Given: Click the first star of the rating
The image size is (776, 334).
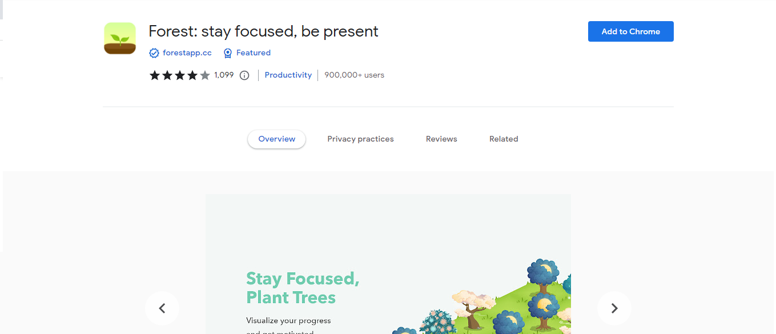Looking at the screenshot, I should (x=154, y=75).
